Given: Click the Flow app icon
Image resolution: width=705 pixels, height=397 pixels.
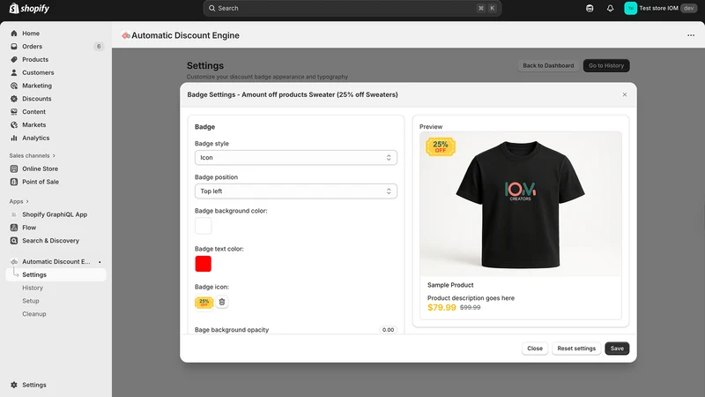Looking at the screenshot, I should pos(14,228).
